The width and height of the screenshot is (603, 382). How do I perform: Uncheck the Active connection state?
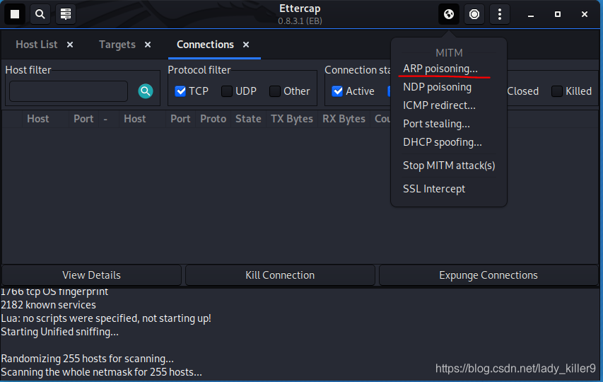[337, 91]
